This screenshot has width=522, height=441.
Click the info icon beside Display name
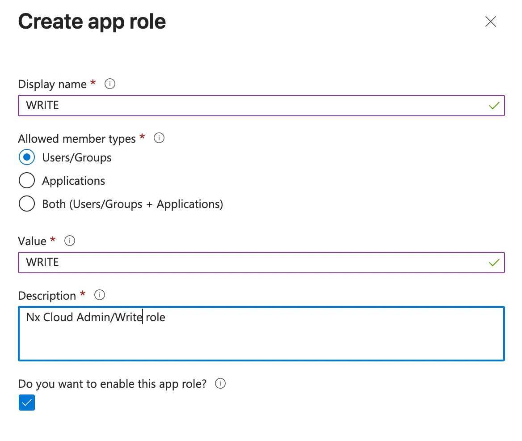tap(110, 84)
